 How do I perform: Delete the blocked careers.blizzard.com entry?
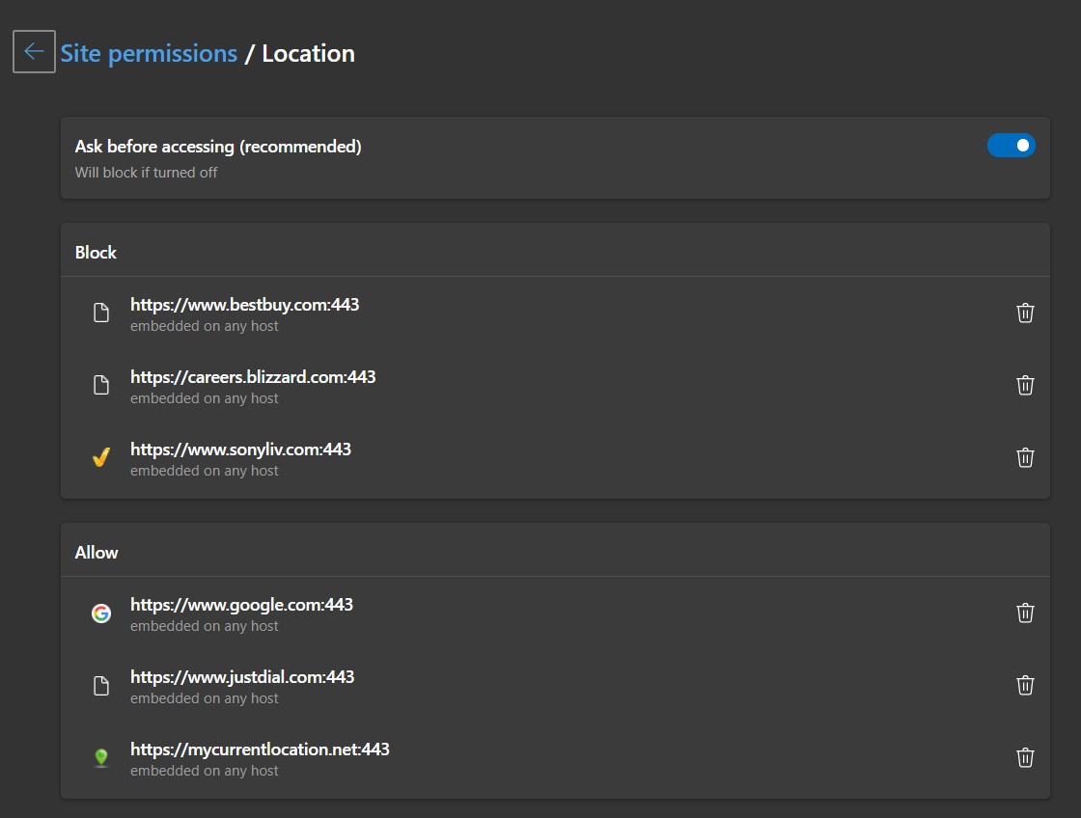pyautogui.click(x=1025, y=385)
